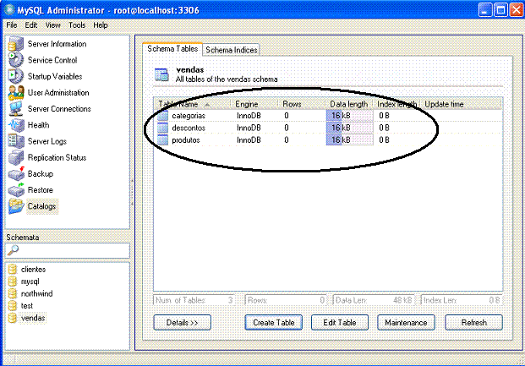Click the mysql database icon
This screenshot has height=366, width=525.
(x=13, y=281)
